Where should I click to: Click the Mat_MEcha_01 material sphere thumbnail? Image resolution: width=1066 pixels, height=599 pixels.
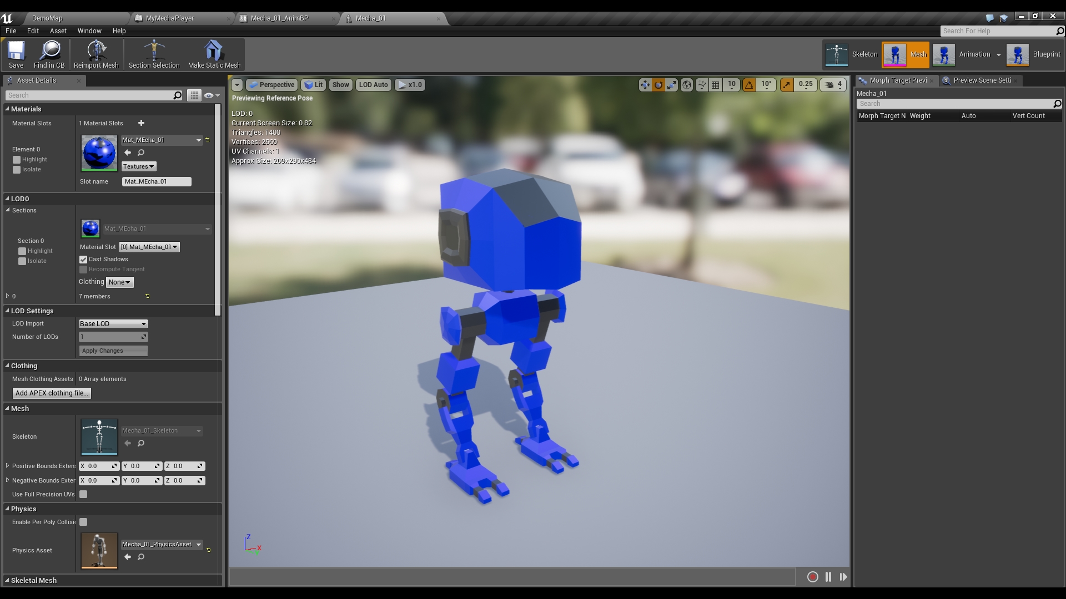(98, 153)
